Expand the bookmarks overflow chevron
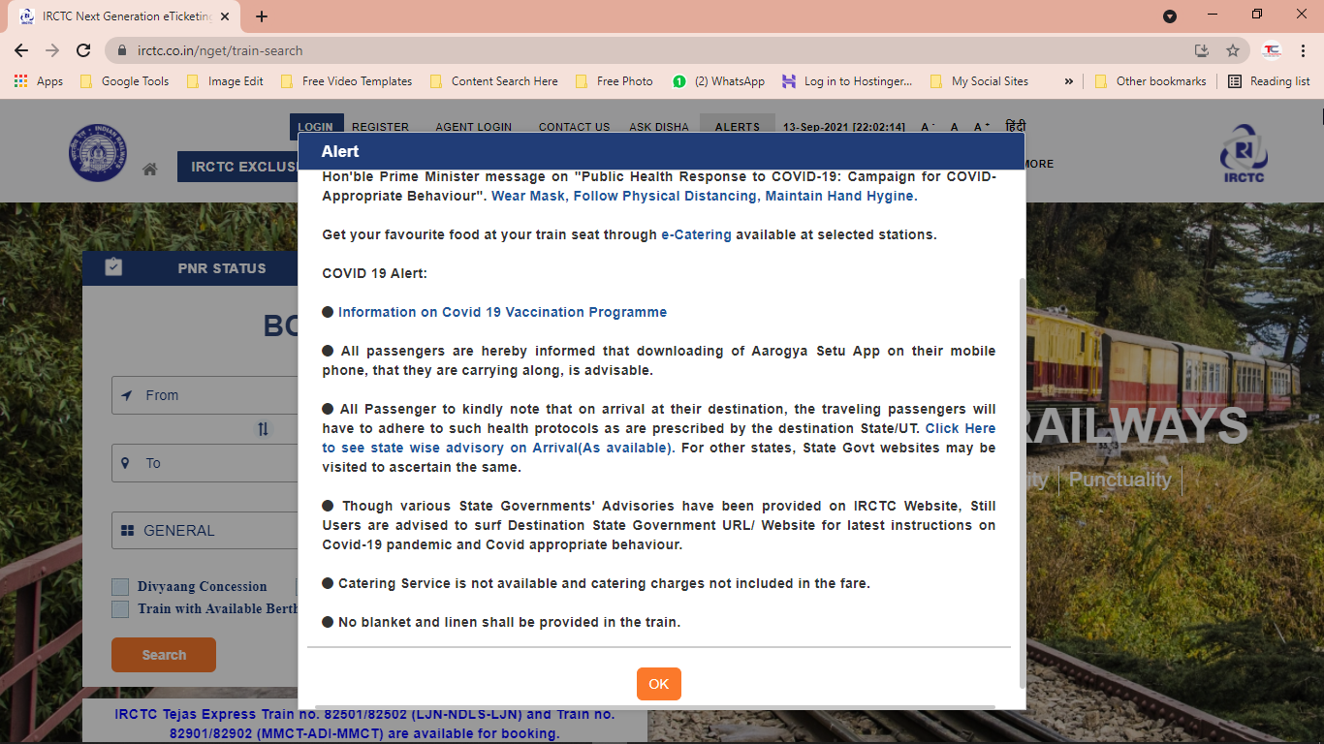Viewport: 1324px width, 744px height. point(1068,81)
